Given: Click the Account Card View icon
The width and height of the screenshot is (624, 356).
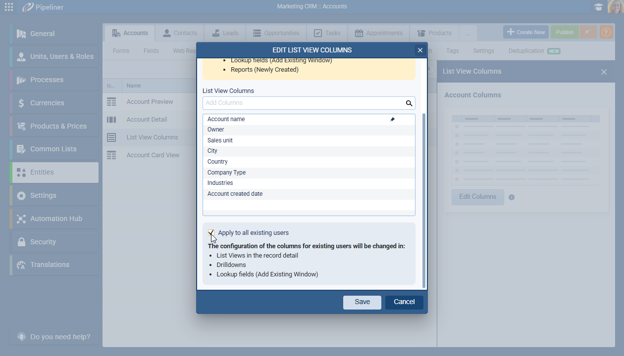Looking at the screenshot, I should (111, 155).
